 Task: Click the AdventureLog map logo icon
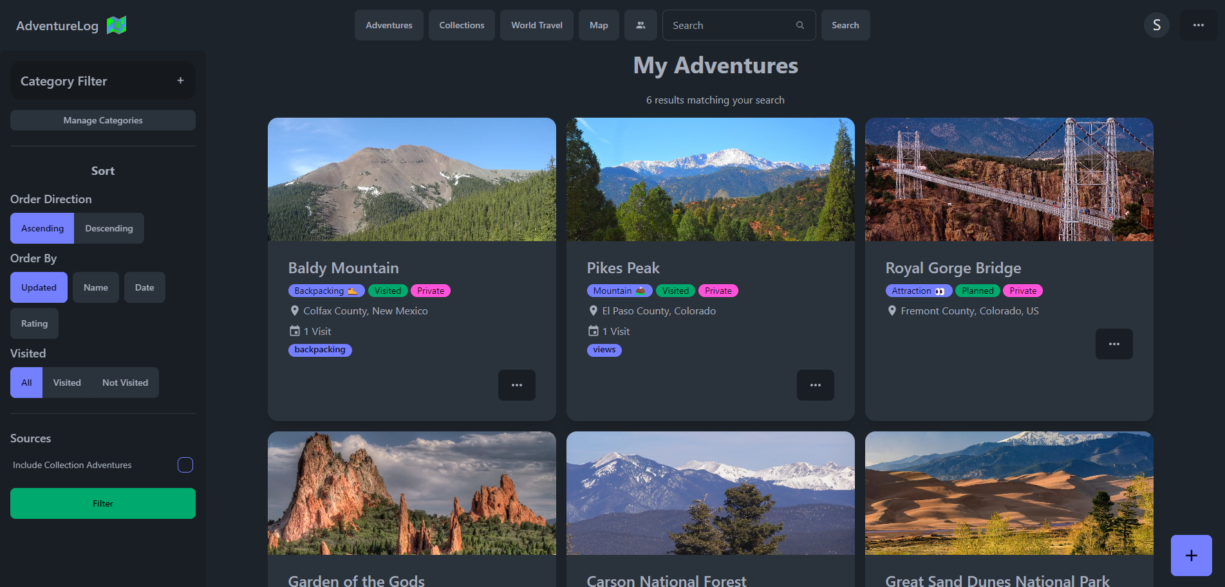[x=117, y=25]
